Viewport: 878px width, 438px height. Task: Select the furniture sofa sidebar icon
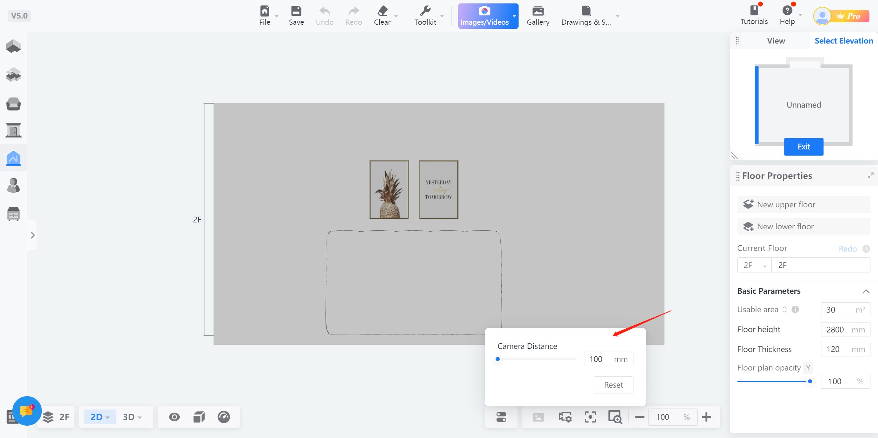pos(13,104)
